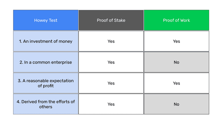
Task: Click the text 'Howey Test'
Action: click(46, 20)
